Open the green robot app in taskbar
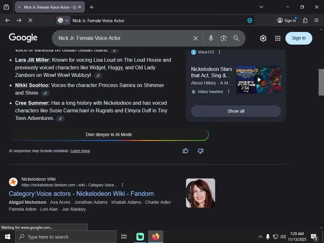 coord(140,237)
